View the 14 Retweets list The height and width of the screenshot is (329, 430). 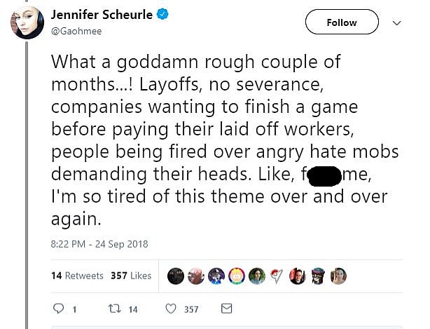(77, 276)
